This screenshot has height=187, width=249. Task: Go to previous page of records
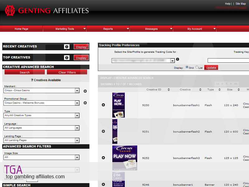222,84
